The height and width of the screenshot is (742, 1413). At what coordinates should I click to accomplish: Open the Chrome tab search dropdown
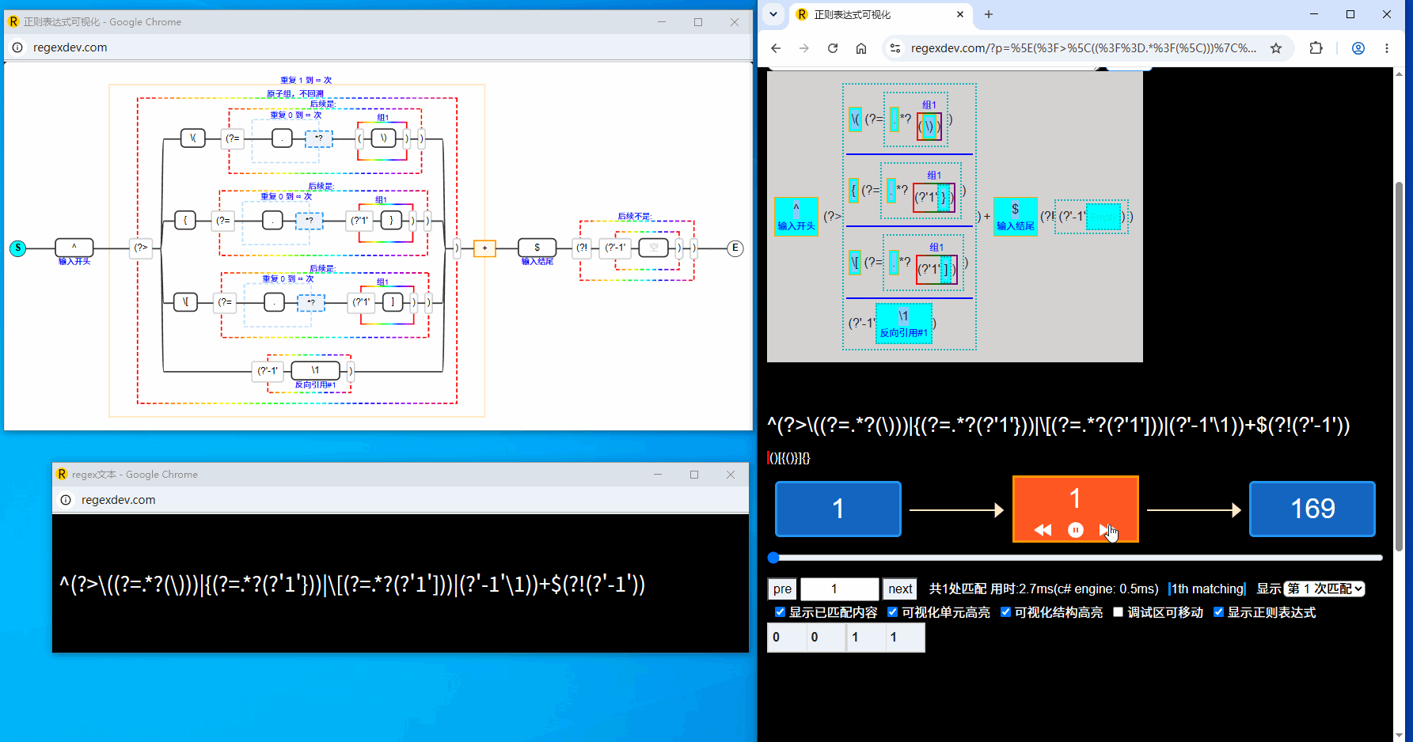[773, 14]
